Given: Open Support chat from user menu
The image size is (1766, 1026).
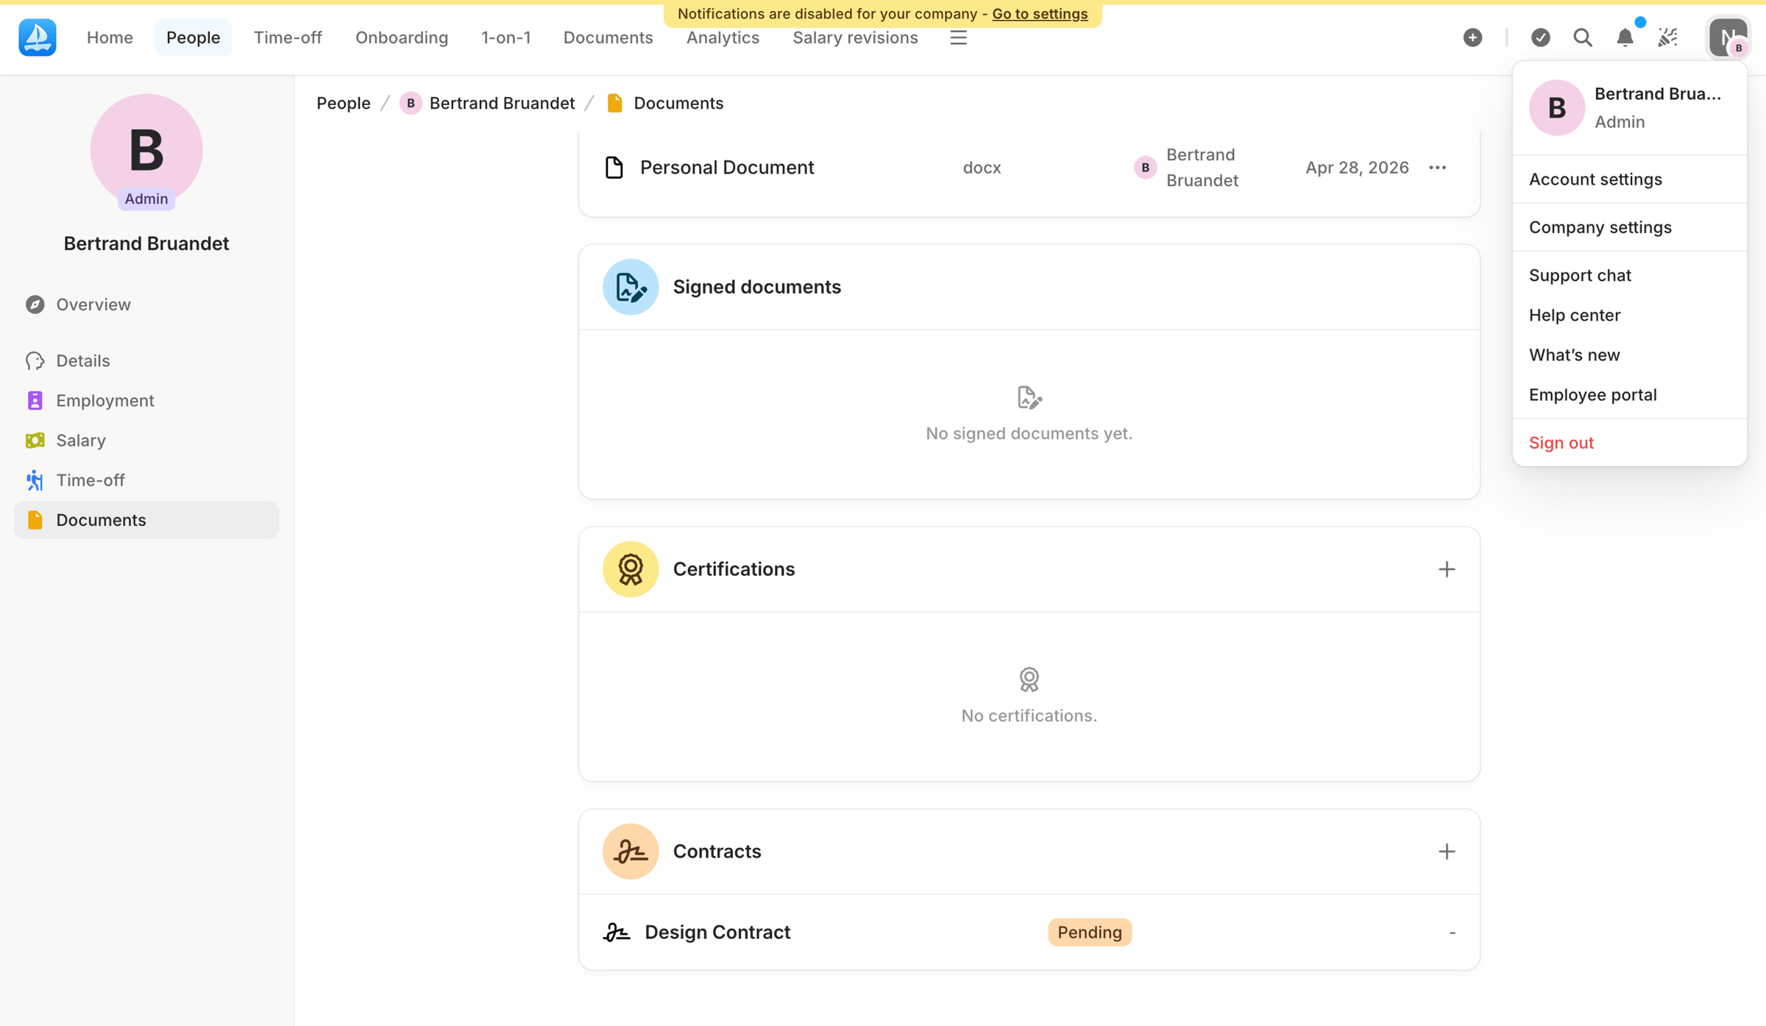Looking at the screenshot, I should tap(1629, 275).
